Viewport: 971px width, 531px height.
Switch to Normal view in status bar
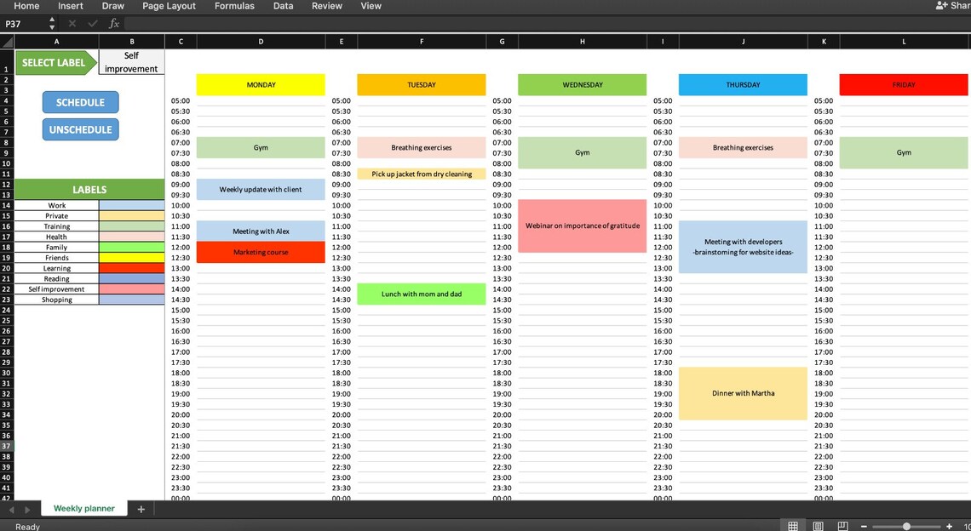[x=792, y=524]
